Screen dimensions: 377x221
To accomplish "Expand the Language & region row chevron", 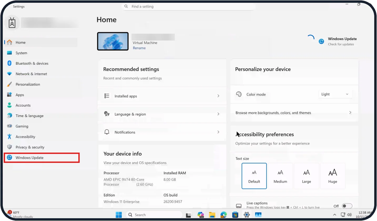I will point(218,114).
